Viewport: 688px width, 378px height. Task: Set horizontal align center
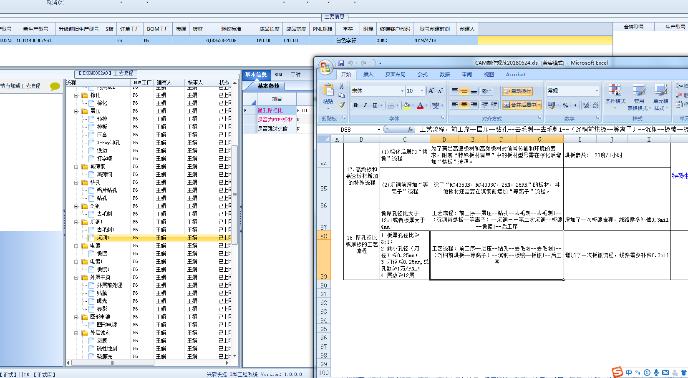[x=464, y=105]
